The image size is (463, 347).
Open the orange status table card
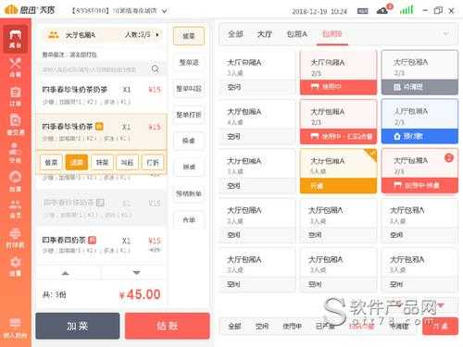pos(338,170)
